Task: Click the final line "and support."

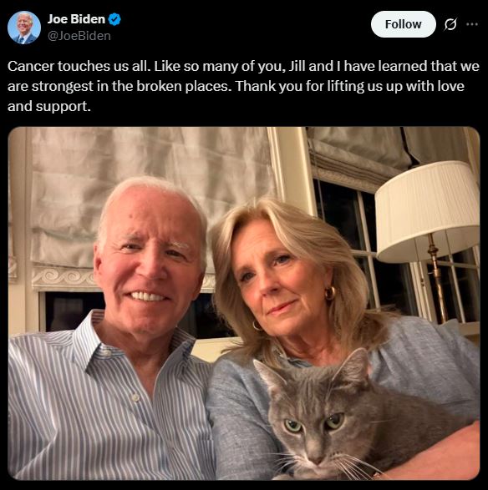Action: point(49,107)
